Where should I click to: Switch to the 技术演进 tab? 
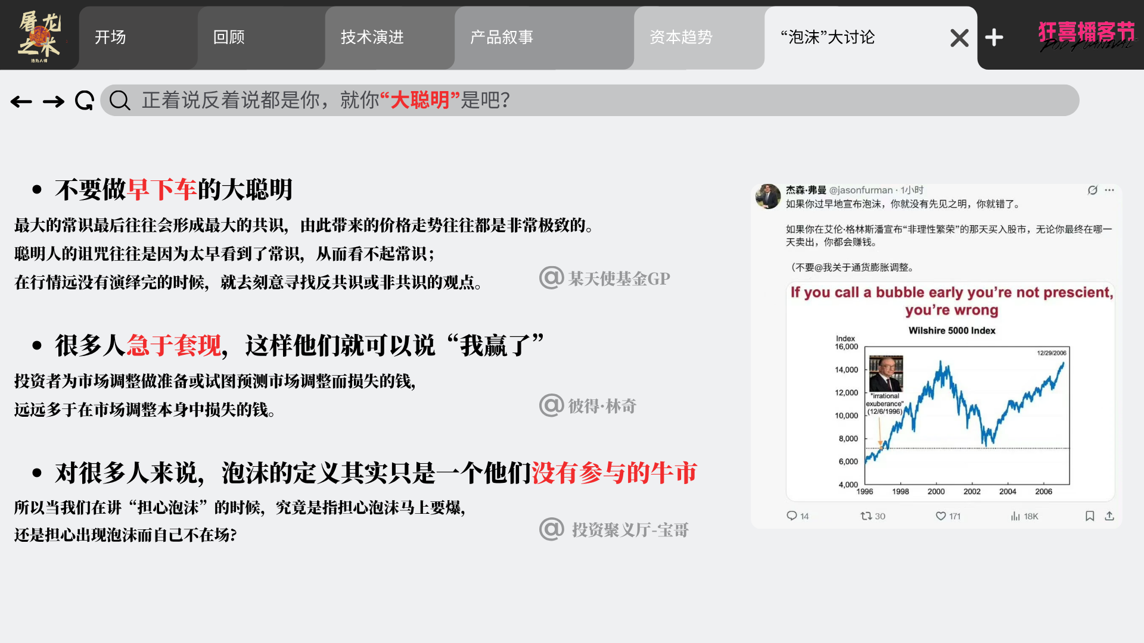372,38
